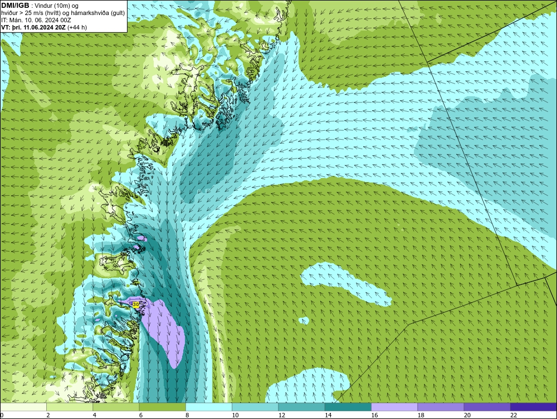Click the legend value 12
This screenshot has height=419, width=557.
(x=282, y=415)
